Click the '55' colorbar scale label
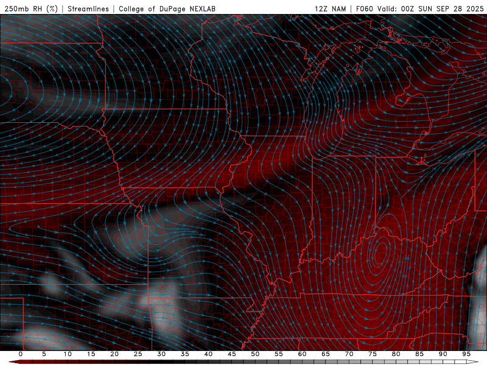487x365 pixels. [x=278, y=354]
